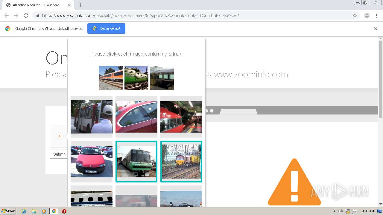
Task: Open the Chrome profile avatar menu
Action: point(367,16)
